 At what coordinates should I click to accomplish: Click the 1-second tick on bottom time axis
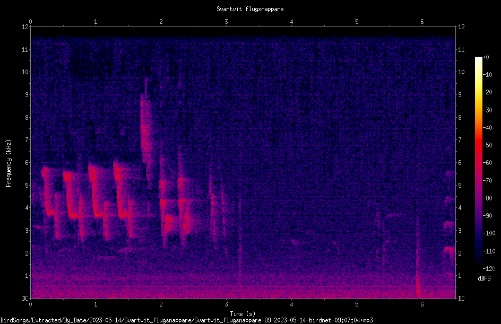pyautogui.click(x=96, y=304)
